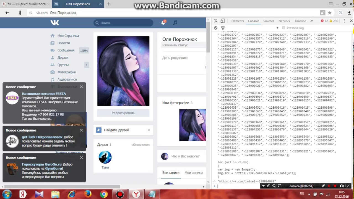Viewport: 354px width, 199px height.
Task: Click the yellow warnings count 230
Action: [x=334, y=21]
